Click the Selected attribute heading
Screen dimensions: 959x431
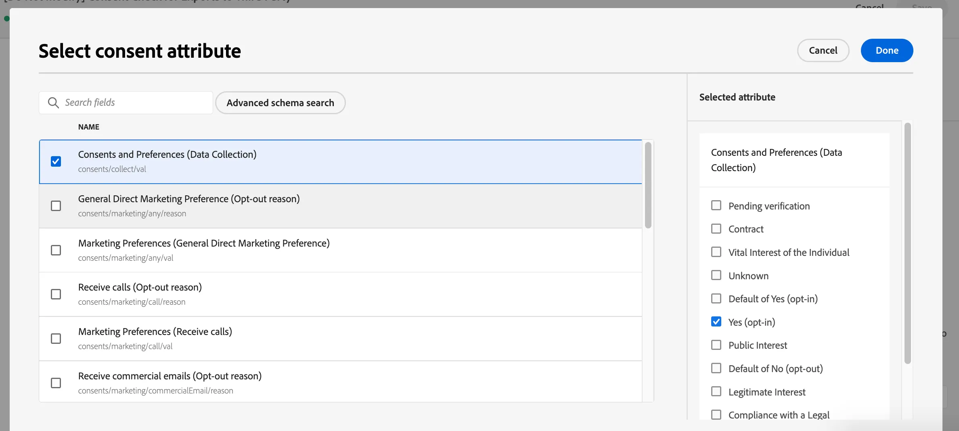737,97
